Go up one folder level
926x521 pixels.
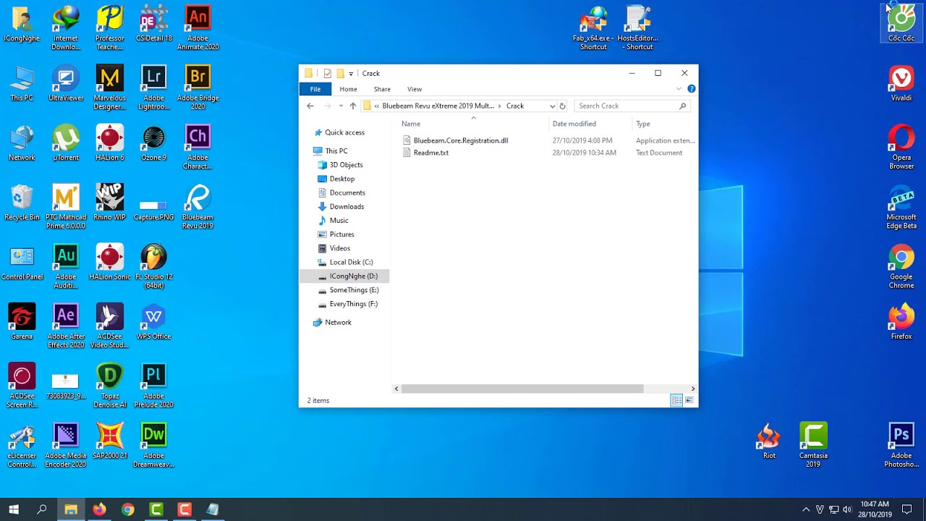click(x=353, y=106)
